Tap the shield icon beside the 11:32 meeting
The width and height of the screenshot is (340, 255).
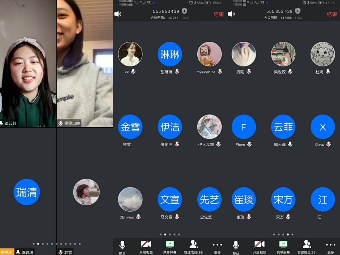pyautogui.click(x=298, y=11)
